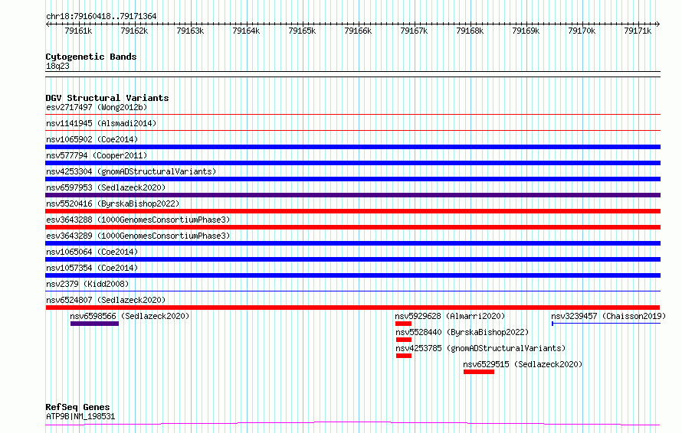The image size is (682, 433).
Task: Open the ATP9B|NM_198531 gene label
Action: pyautogui.click(x=80, y=416)
